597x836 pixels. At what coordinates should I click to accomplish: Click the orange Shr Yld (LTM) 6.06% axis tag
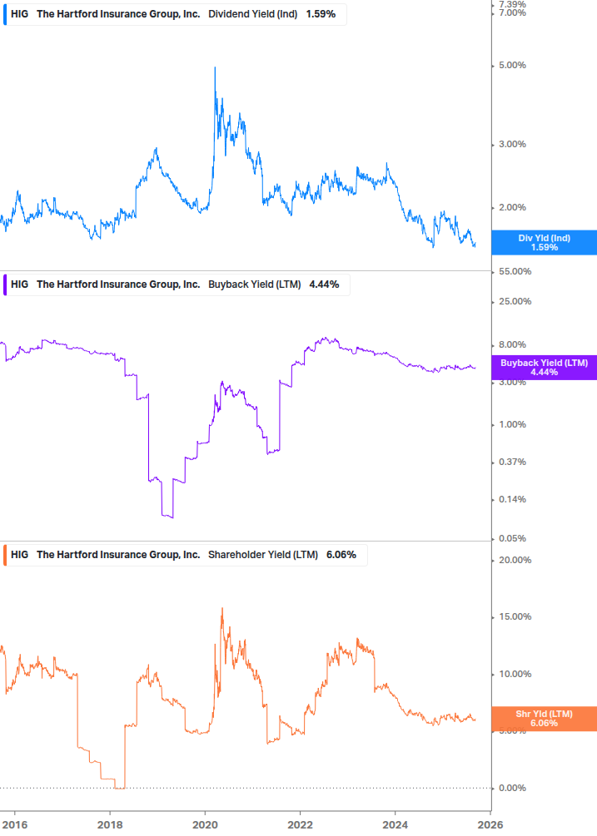tap(545, 719)
